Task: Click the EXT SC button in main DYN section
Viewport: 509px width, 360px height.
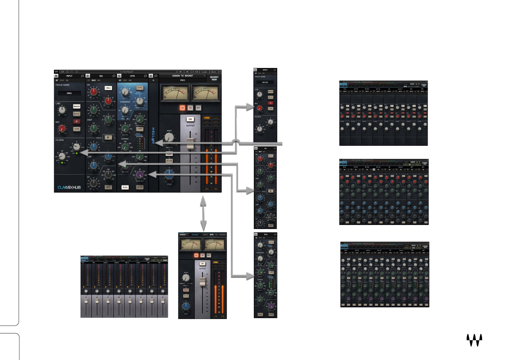Action: coord(140,187)
